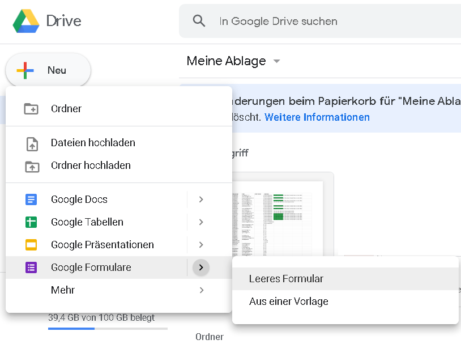Click the storage usage progress bar
Image resolution: width=461 pixels, height=344 pixels.
[108, 328]
